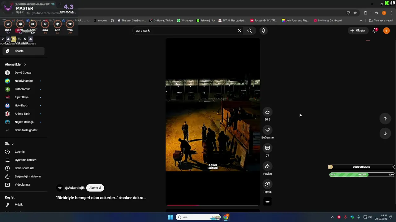The image size is (396, 222).
Task: Open Oynatma listeleri playlists
Action: coord(24,160)
